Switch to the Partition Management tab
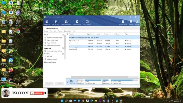The image size is (183, 103). click(52, 28)
